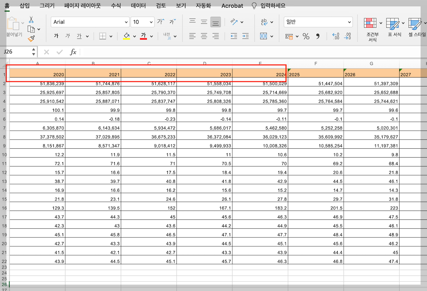This screenshot has width=427, height=291.
Task: Click the fx insert function button
Action: coord(73,52)
